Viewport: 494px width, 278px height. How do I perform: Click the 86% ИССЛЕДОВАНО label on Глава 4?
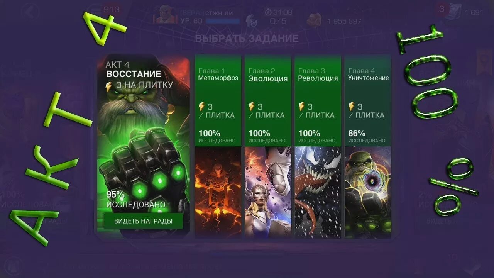[x=367, y=136]
